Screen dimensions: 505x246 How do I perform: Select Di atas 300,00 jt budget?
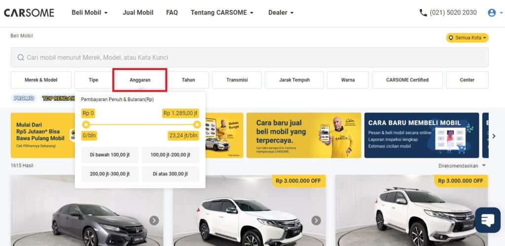[x=170, y=174]
